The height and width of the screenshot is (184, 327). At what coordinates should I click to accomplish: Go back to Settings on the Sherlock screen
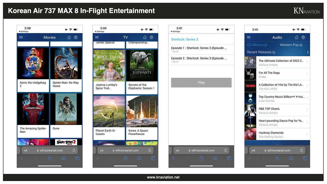point(175,32)
